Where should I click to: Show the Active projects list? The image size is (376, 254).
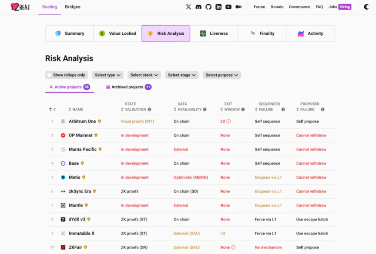70,87
